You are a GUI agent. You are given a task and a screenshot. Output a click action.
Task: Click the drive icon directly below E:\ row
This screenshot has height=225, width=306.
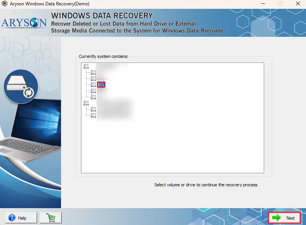click(x=93, y=90)
